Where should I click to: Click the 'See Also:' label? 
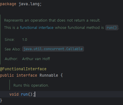click(13, 49)
